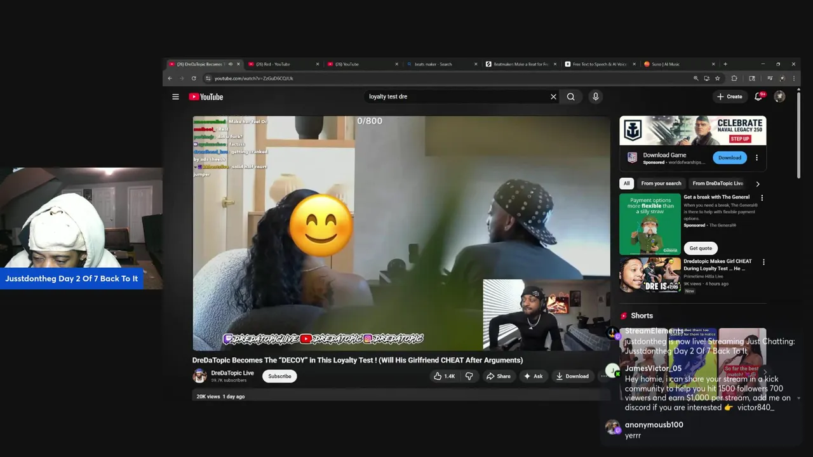Open options for Dredatopic Makes Girl CHEAT video
Image resolution: width=813 pixels, height=457 pixels.
pos(763,262)
